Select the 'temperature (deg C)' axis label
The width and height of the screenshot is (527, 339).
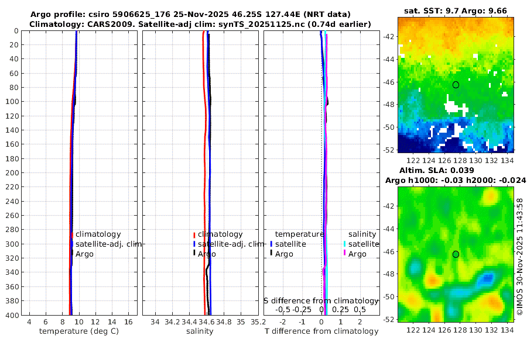click(79, 331)
